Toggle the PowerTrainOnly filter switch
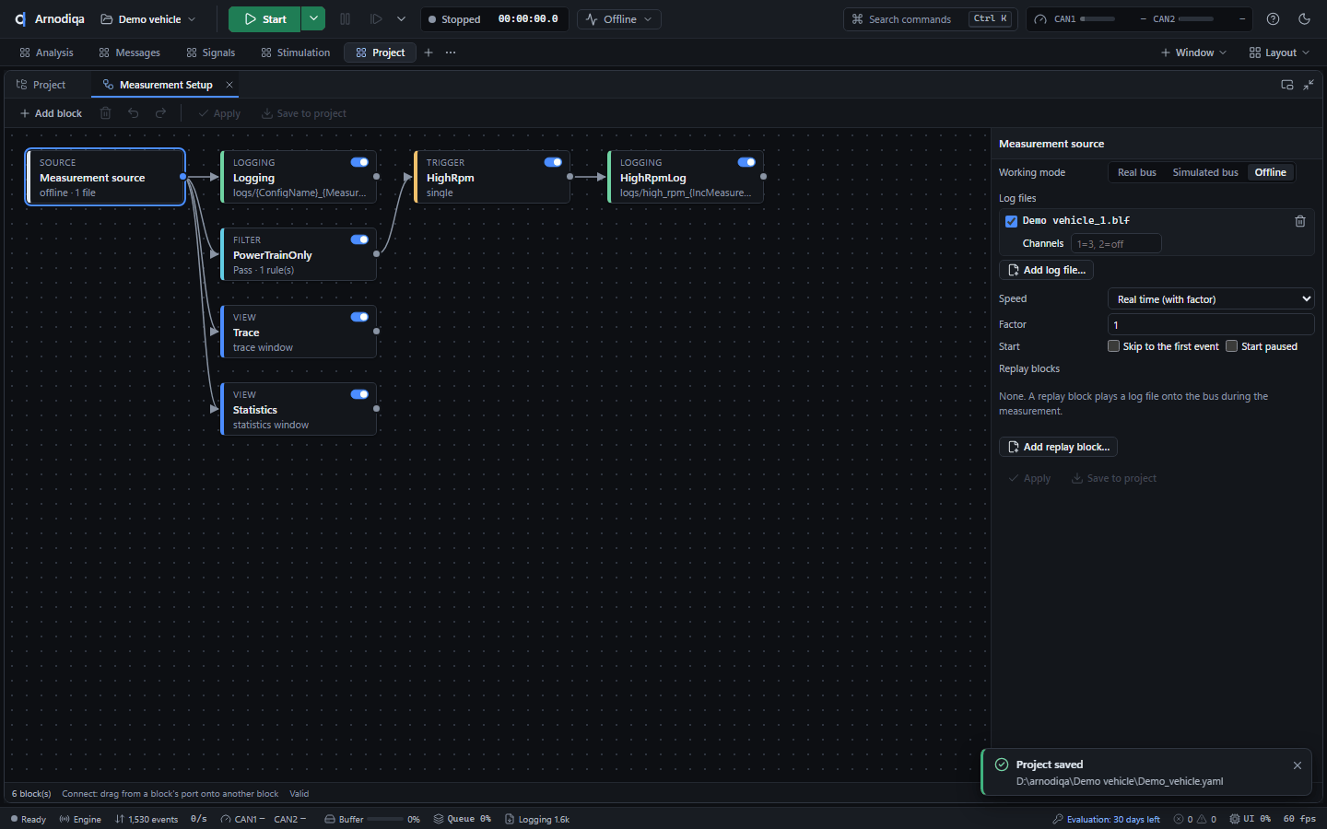 (x=359, y=239)
